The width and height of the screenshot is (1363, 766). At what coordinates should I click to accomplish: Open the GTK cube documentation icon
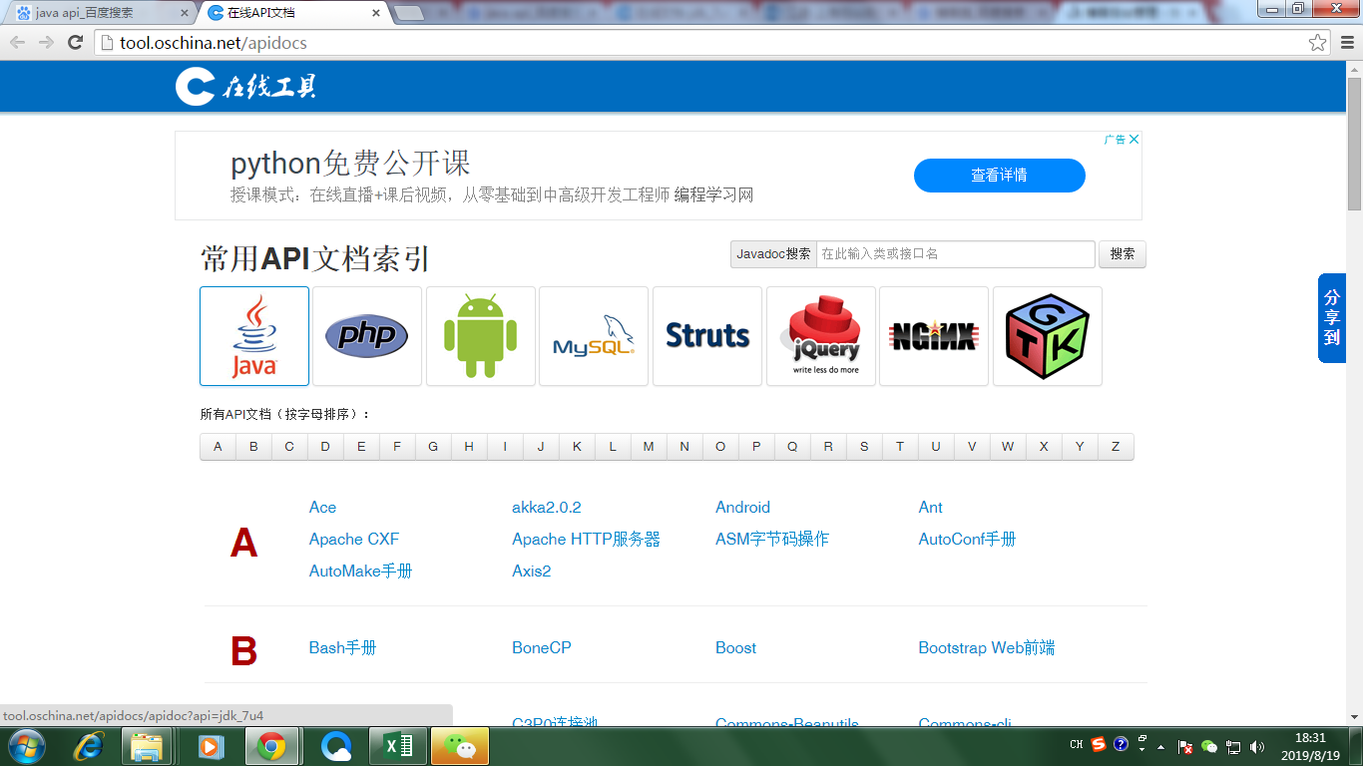point(1048,336)
